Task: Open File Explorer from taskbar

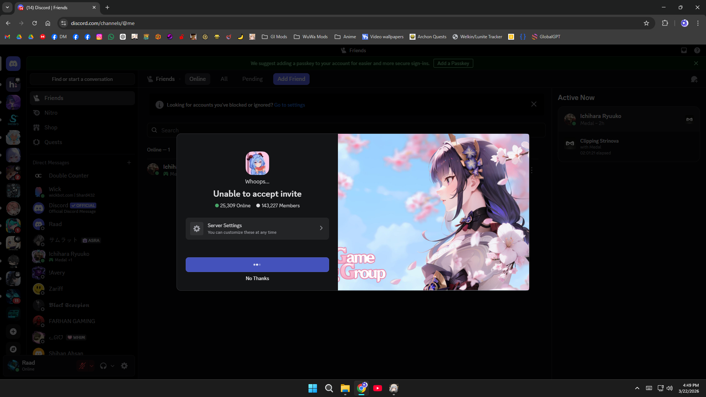Action: tap(345, 388)
